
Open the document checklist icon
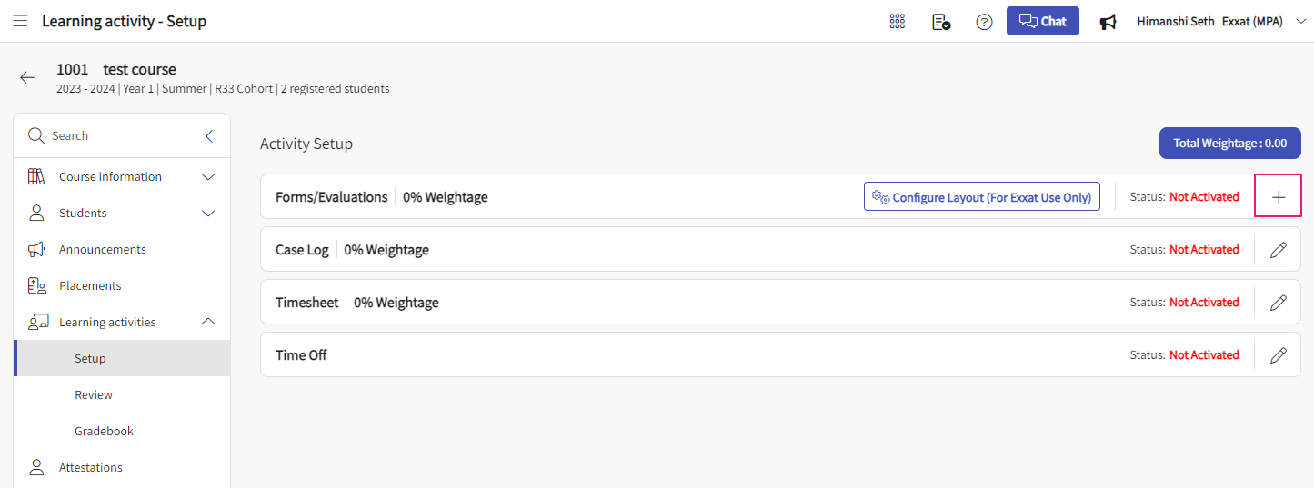[941, 21]
